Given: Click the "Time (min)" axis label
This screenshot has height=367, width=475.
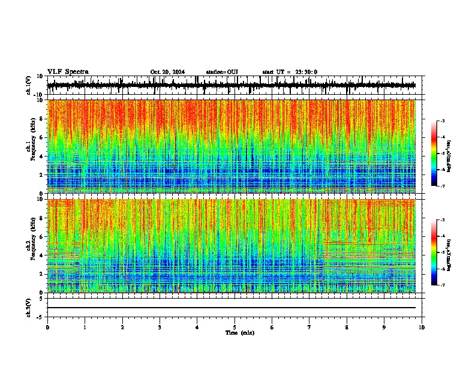Looking at the screenshot, I should click(240, 333).
